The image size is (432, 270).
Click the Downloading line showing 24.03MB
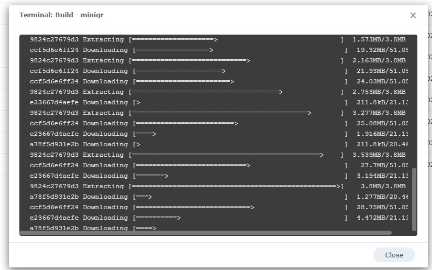[x=219, y=81]
